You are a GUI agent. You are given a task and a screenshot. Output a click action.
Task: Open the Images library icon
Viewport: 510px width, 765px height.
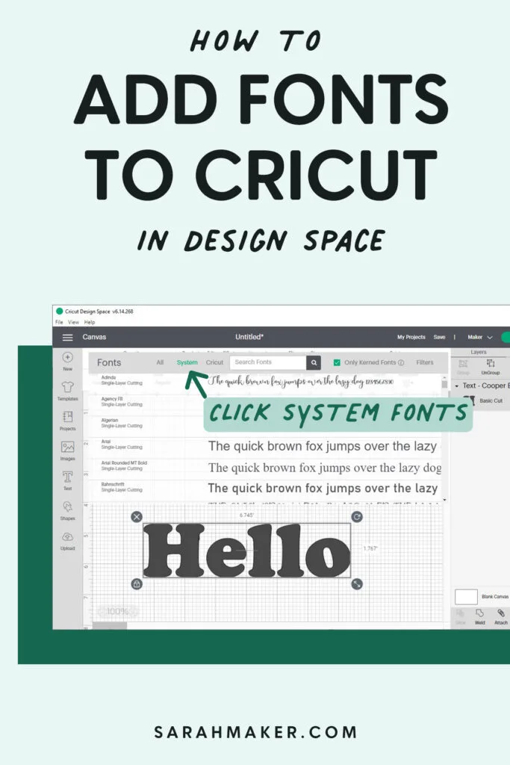[68, 447]
